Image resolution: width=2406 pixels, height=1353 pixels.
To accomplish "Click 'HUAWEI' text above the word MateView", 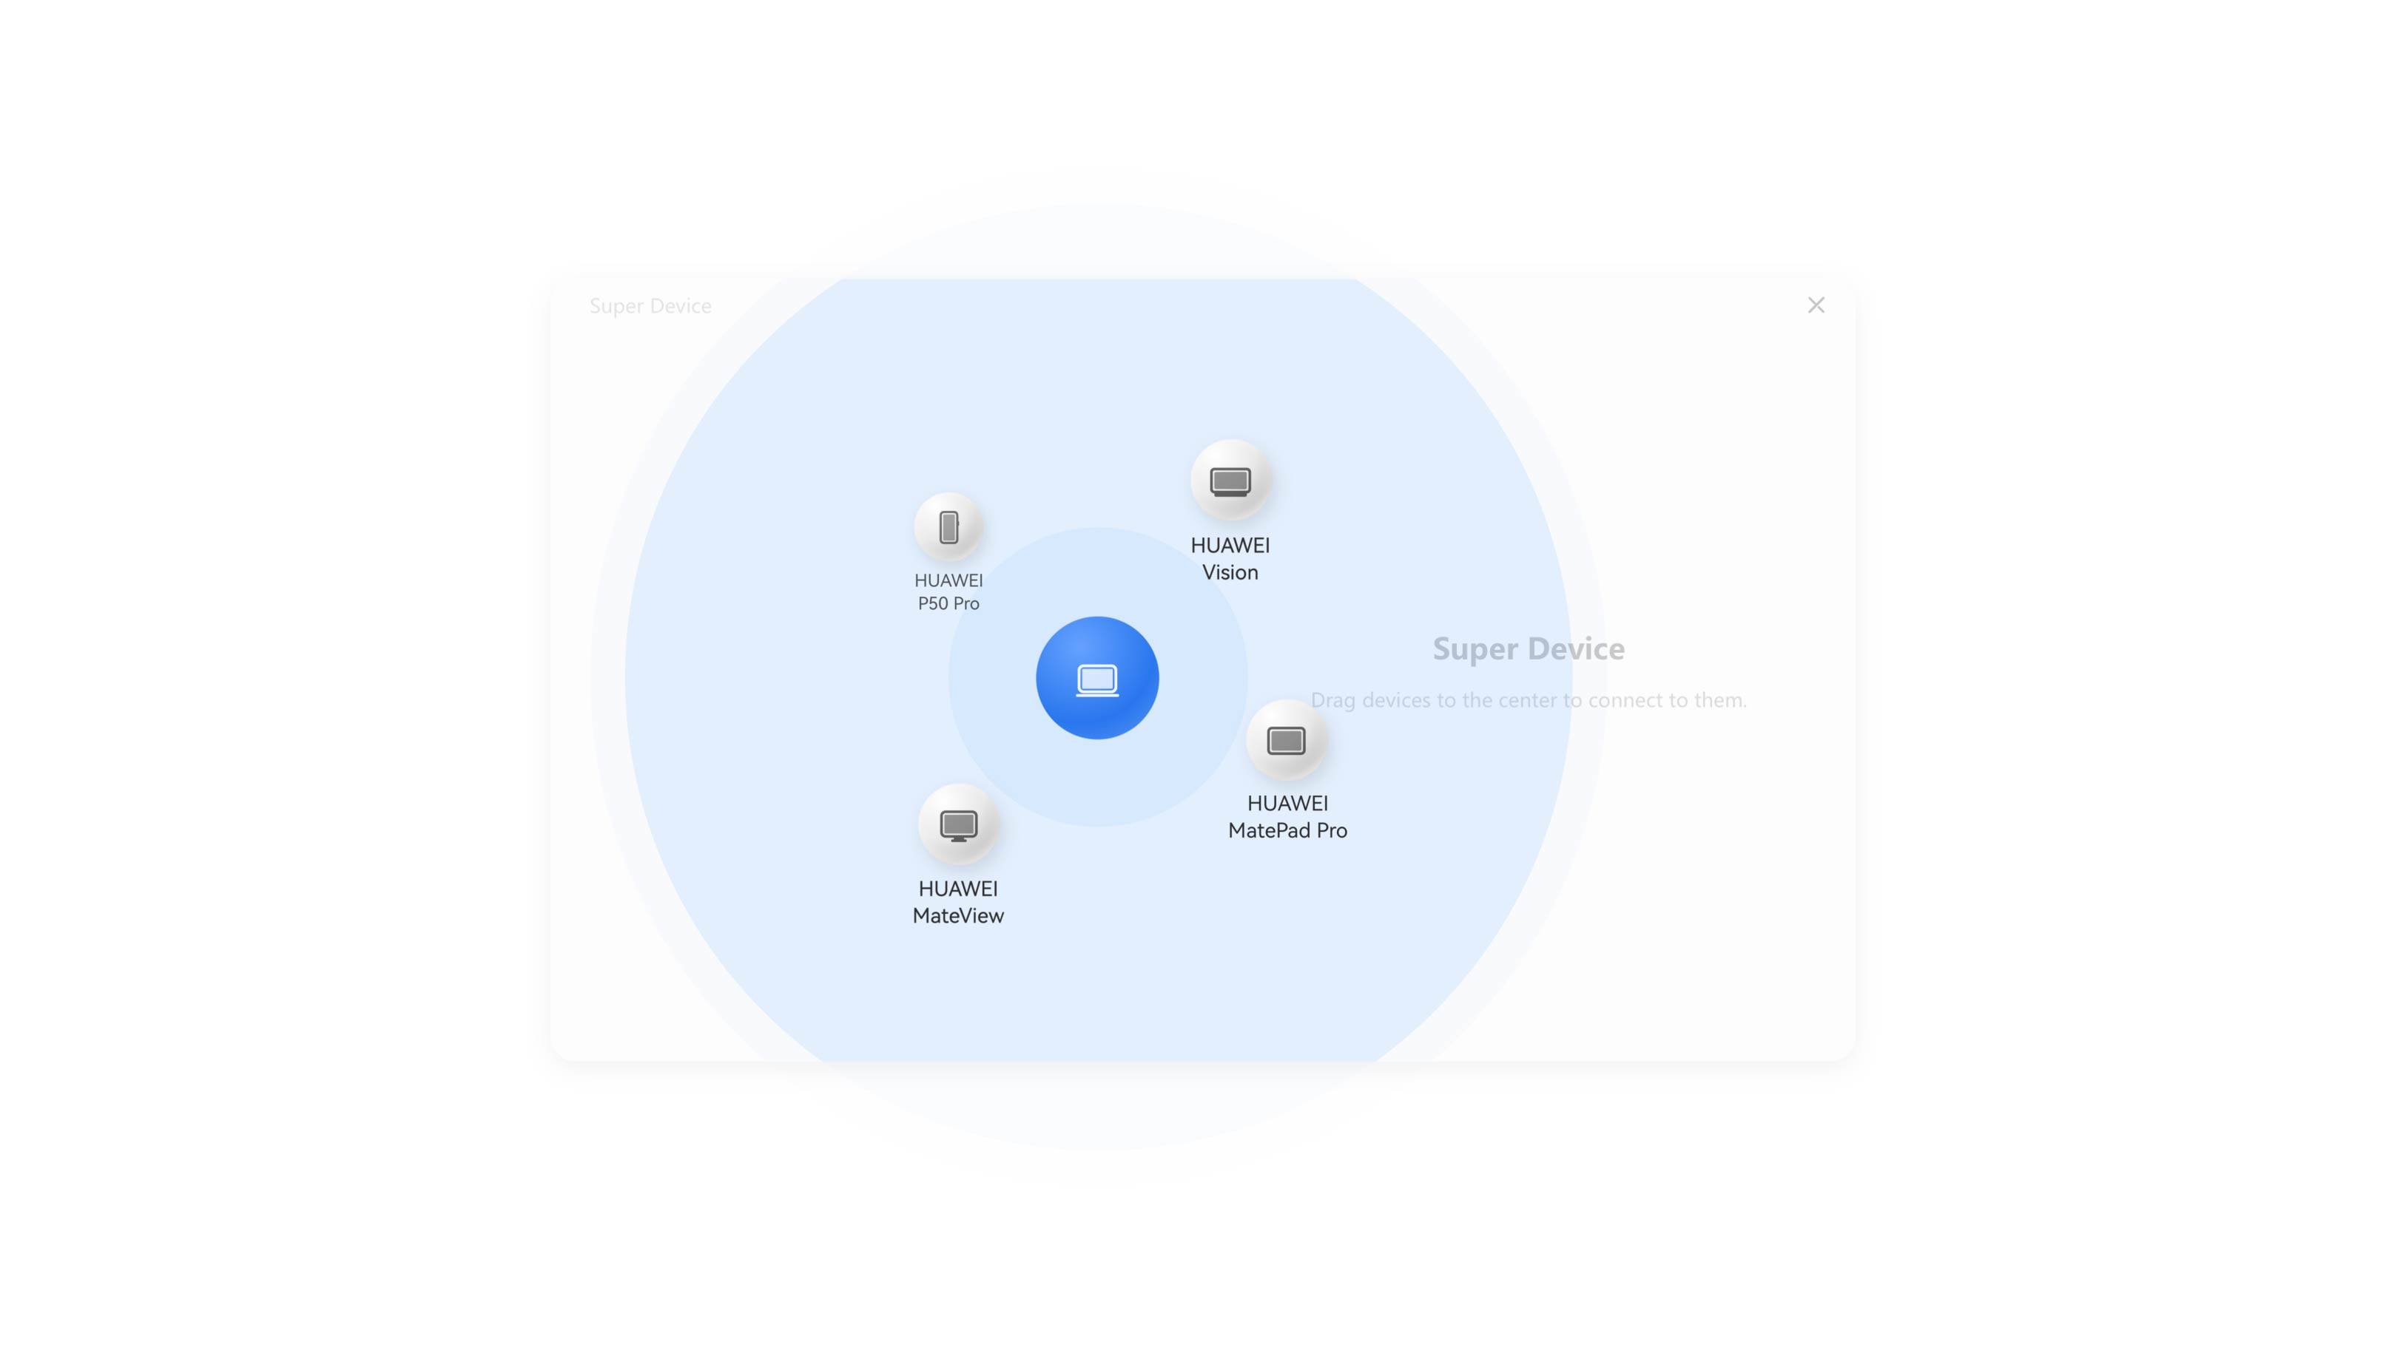I will tap(958, 888).
